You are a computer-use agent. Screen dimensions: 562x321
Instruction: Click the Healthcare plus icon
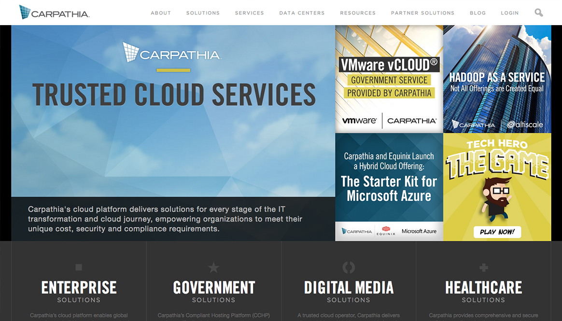pyautogui.click(x=483, y=267)
